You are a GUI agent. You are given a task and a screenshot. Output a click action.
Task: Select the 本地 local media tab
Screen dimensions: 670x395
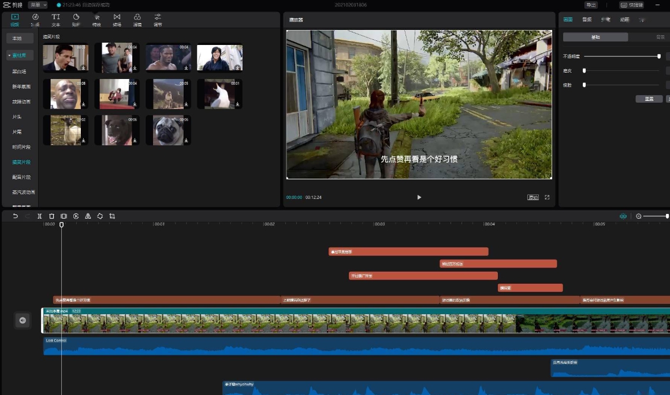(20, 39)
